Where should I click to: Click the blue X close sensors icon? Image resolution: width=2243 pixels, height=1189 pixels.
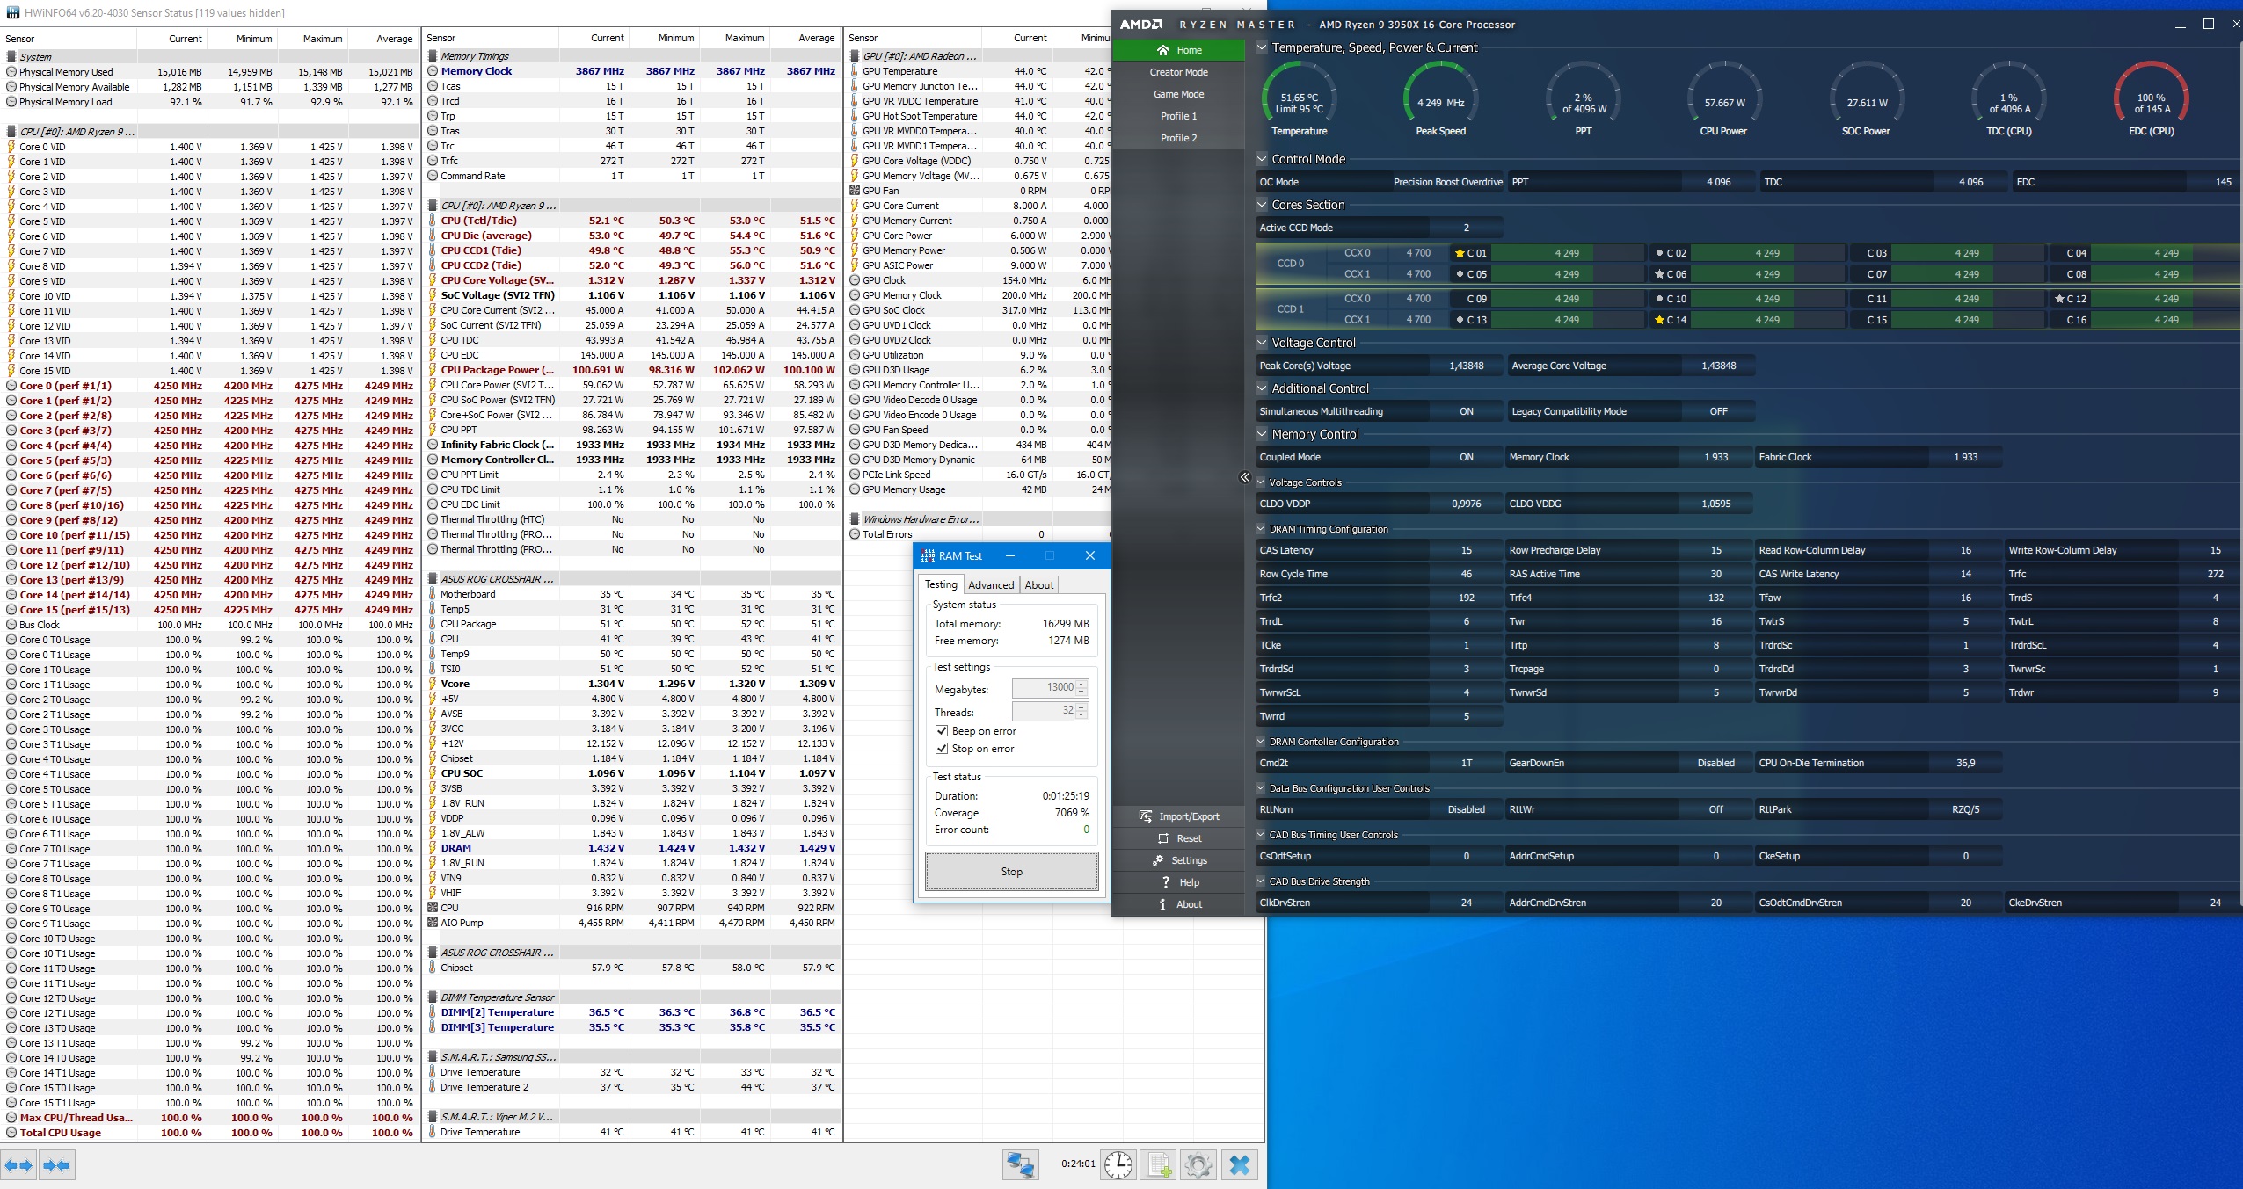[1240, 1165]
